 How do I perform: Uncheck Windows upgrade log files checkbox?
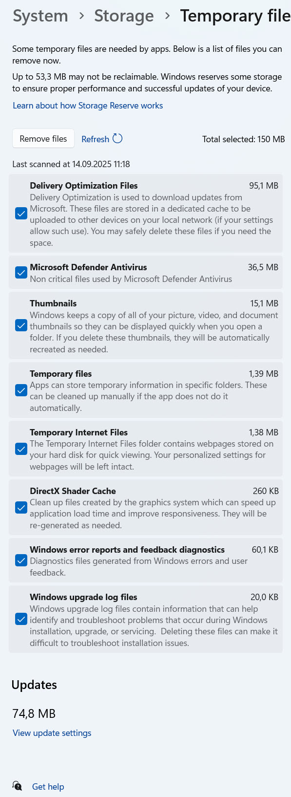(x=21, y=620)
